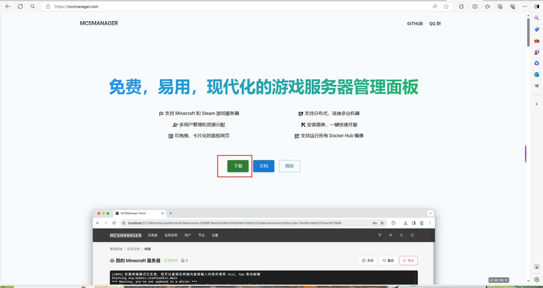Select 仪表盘 in the MCSManager navigation
The image size is (543, 288).
152,235
